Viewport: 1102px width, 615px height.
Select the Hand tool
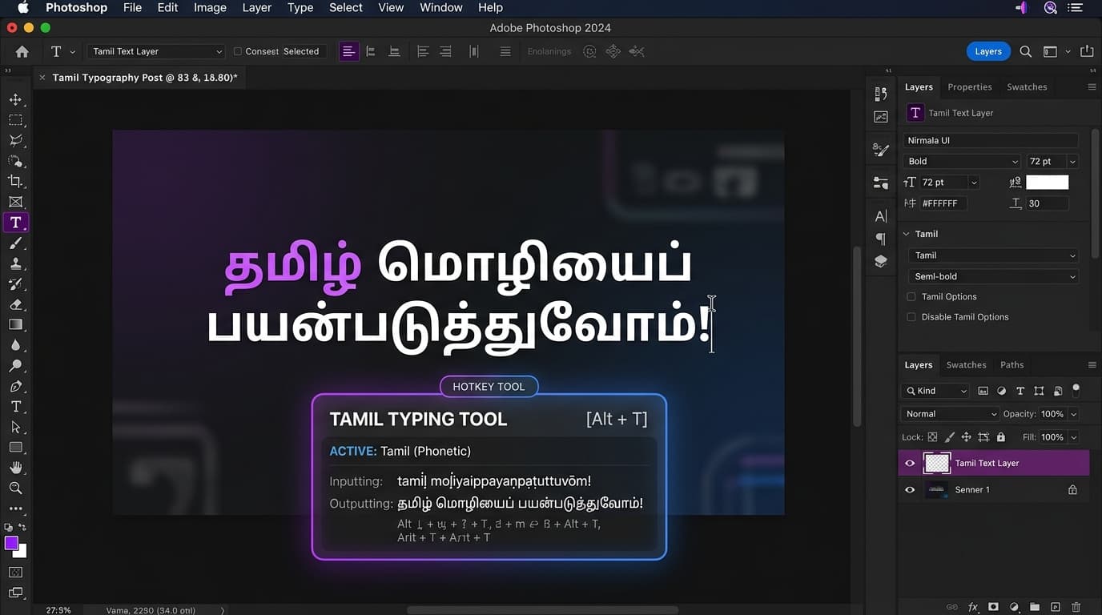pos(15,468)
